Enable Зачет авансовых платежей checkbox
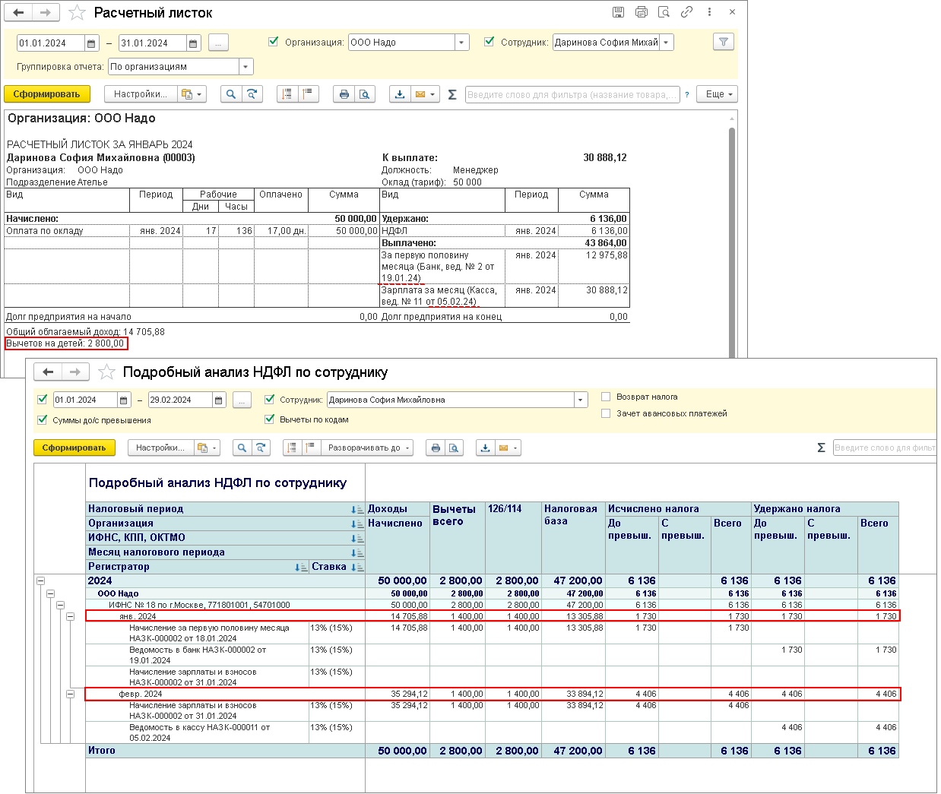 (606, 413)
